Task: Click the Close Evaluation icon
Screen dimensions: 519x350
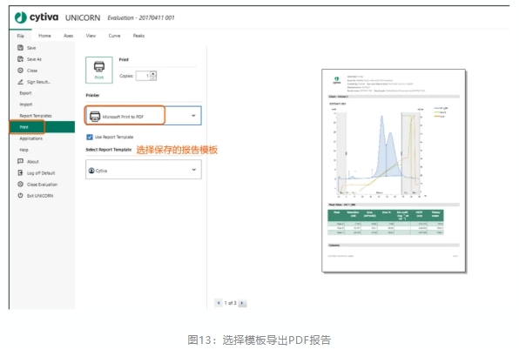Action: [x=20, y=185]
